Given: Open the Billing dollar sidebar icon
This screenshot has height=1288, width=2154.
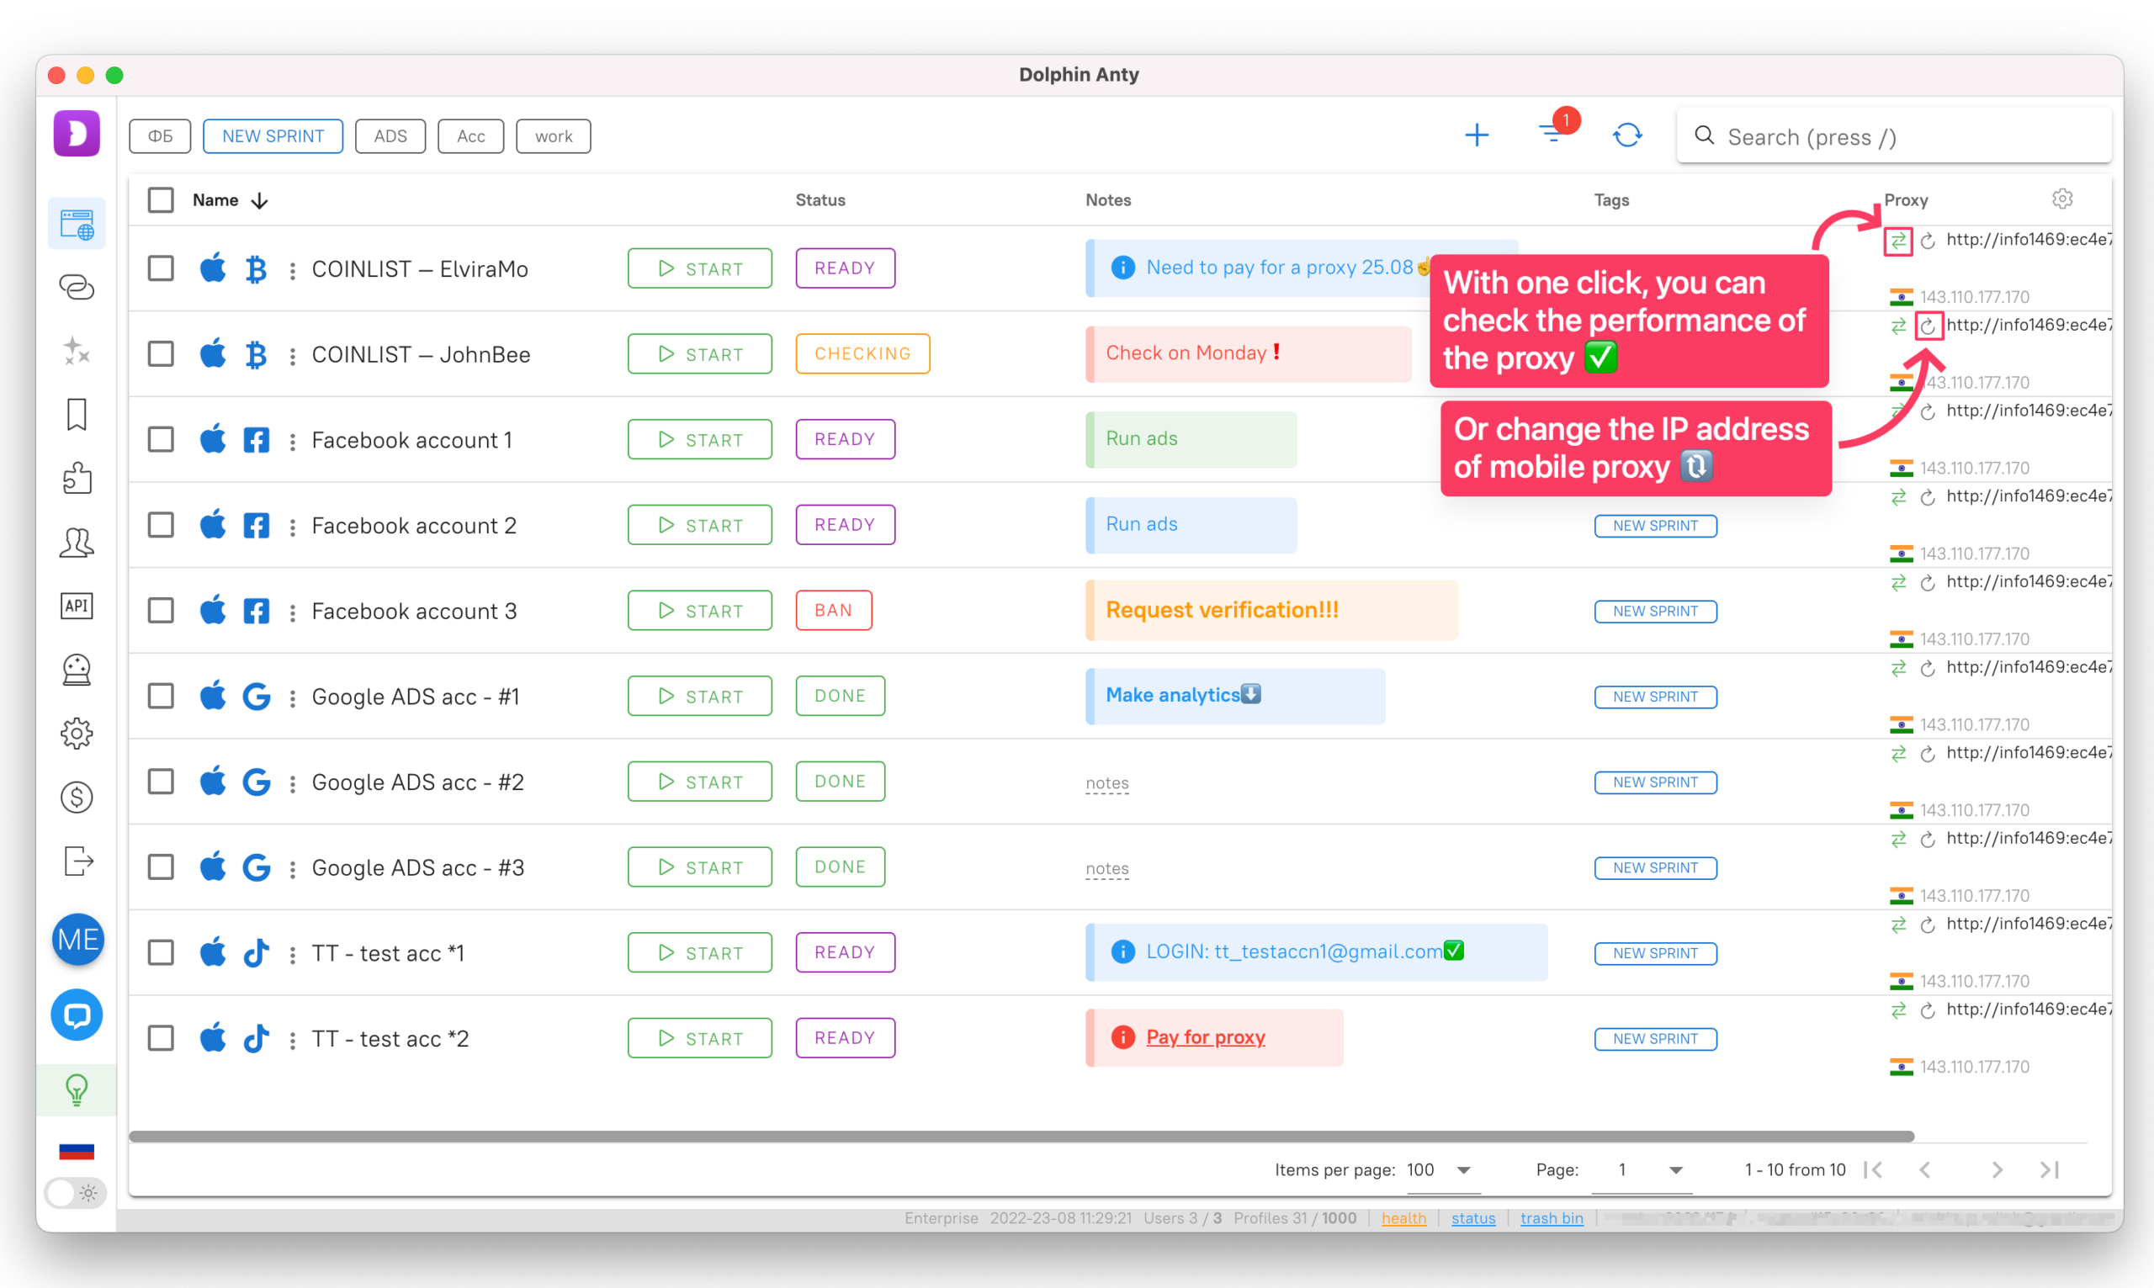Looking at the screenshot, I should click(x=77, y=797).
